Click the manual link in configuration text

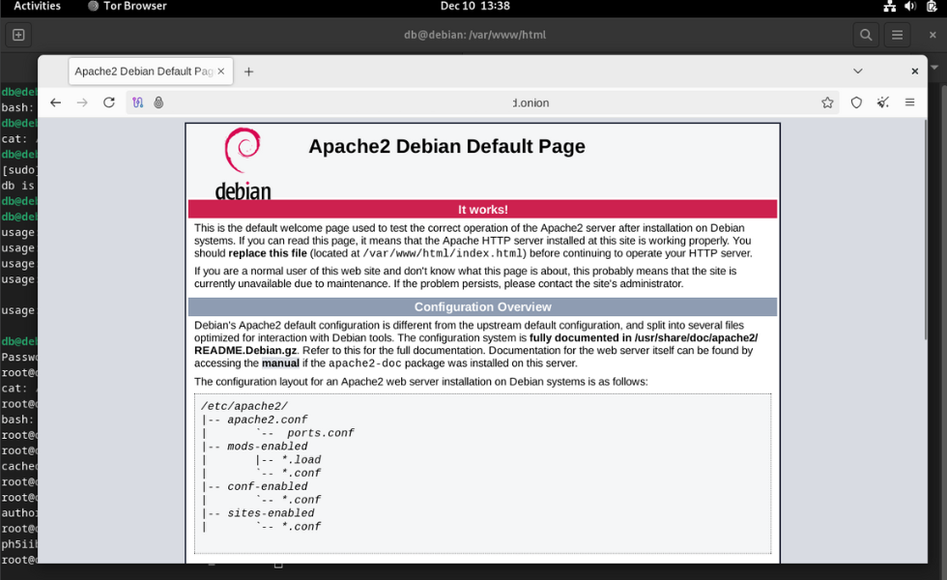(x=280, y=363)
